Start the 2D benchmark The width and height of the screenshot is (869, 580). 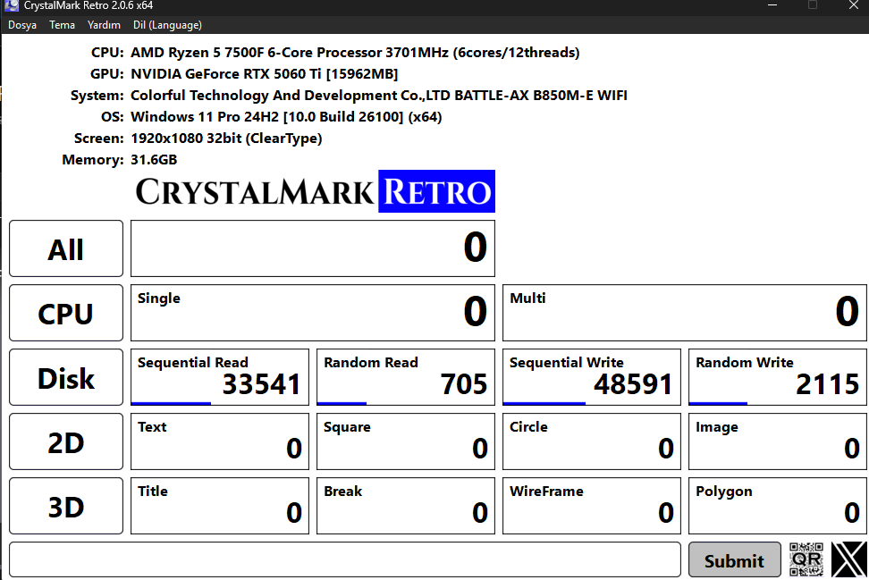pos(66,441)
